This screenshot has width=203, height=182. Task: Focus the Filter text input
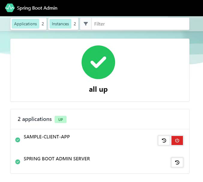tap(140, 24)
